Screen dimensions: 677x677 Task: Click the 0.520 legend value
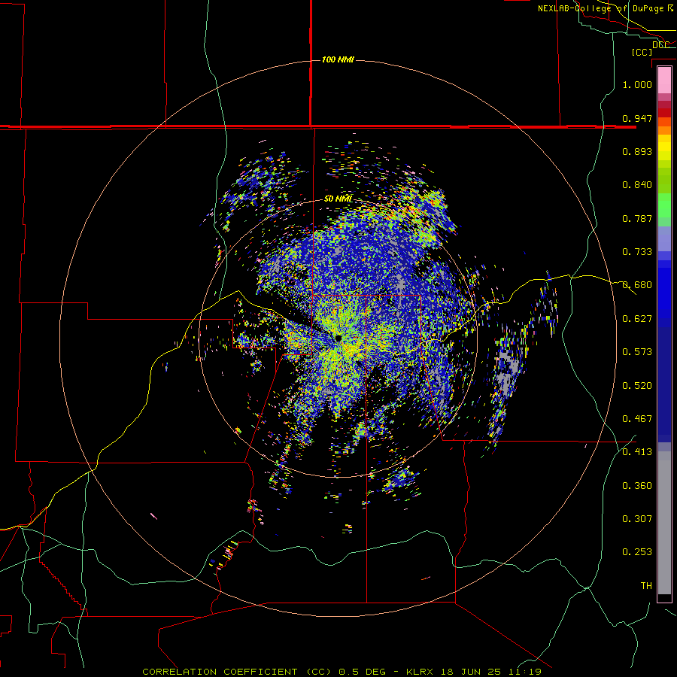(x=637, y=386)
